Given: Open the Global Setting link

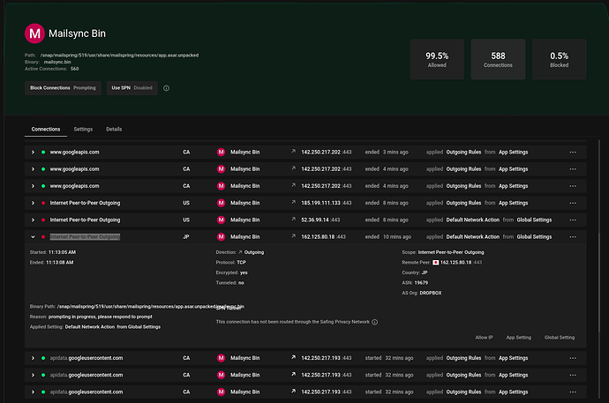Looking at the screenshot, I should [x=560, y=338].
